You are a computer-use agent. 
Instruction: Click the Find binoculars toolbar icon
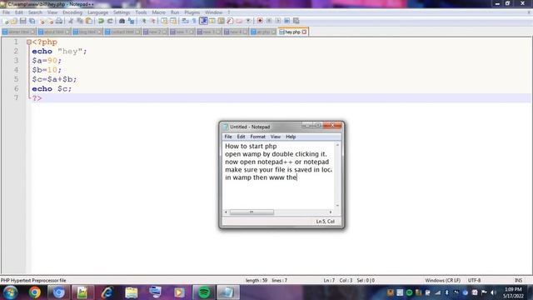point(122,21)
